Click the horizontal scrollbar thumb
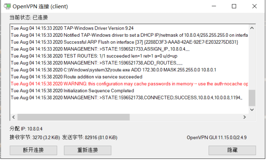Screen dimensions: 267x161 74,117
